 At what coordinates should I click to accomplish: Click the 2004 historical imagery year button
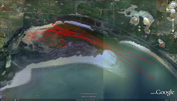[18, 100]
